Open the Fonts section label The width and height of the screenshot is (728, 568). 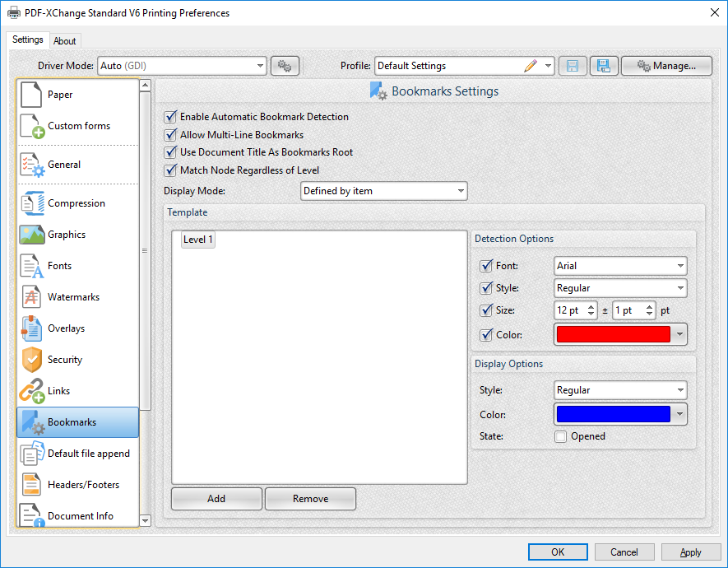click(59, 266)
